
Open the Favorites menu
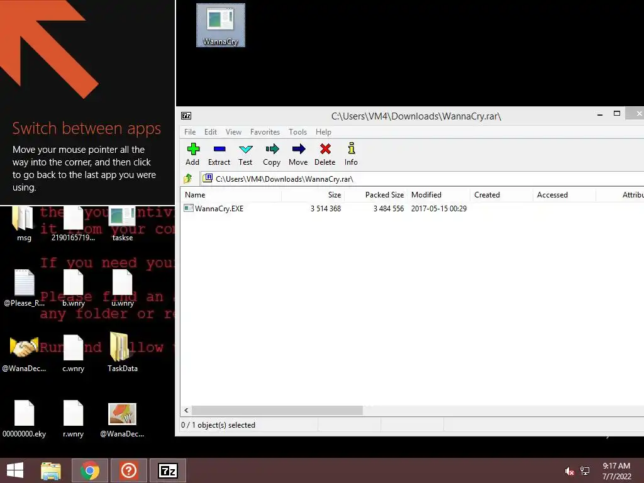pyautogui.click(x=265, y=132)
